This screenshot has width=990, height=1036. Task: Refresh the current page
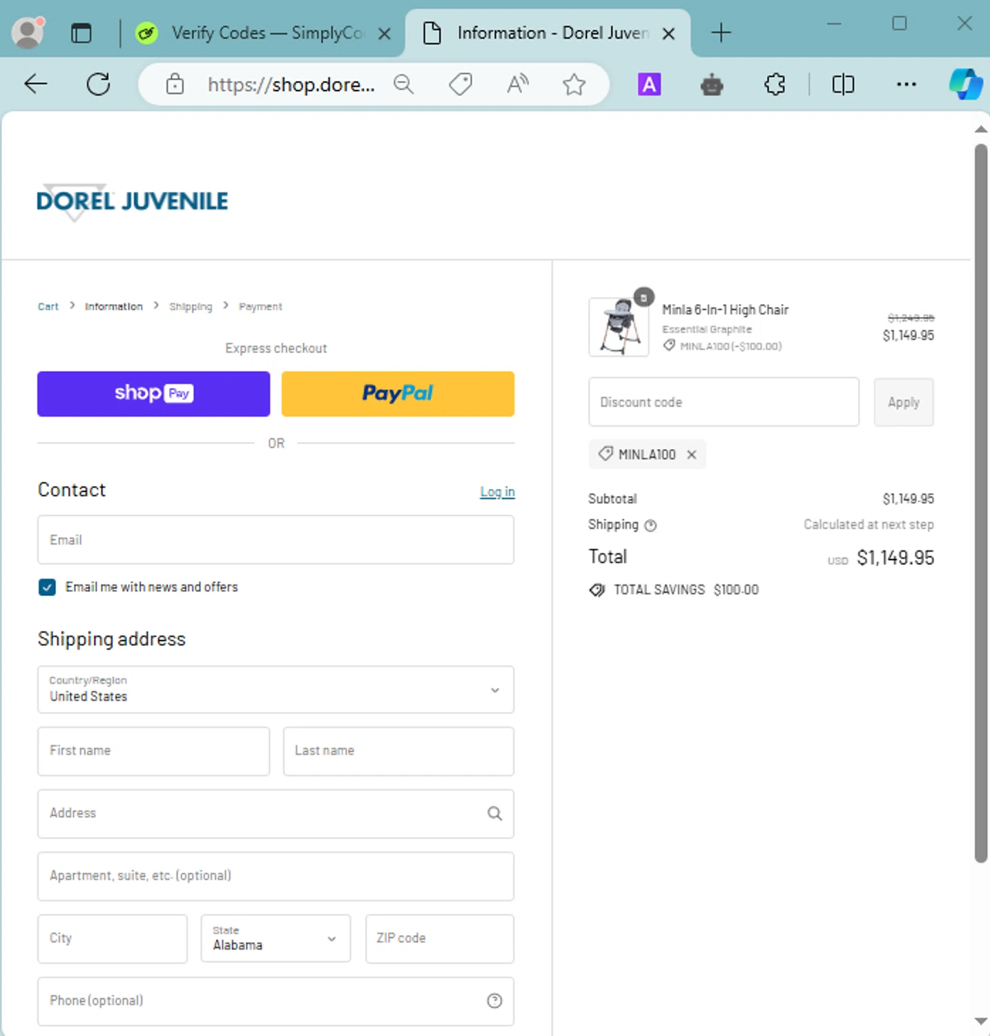pyautogui.click(x=98, y=84)
